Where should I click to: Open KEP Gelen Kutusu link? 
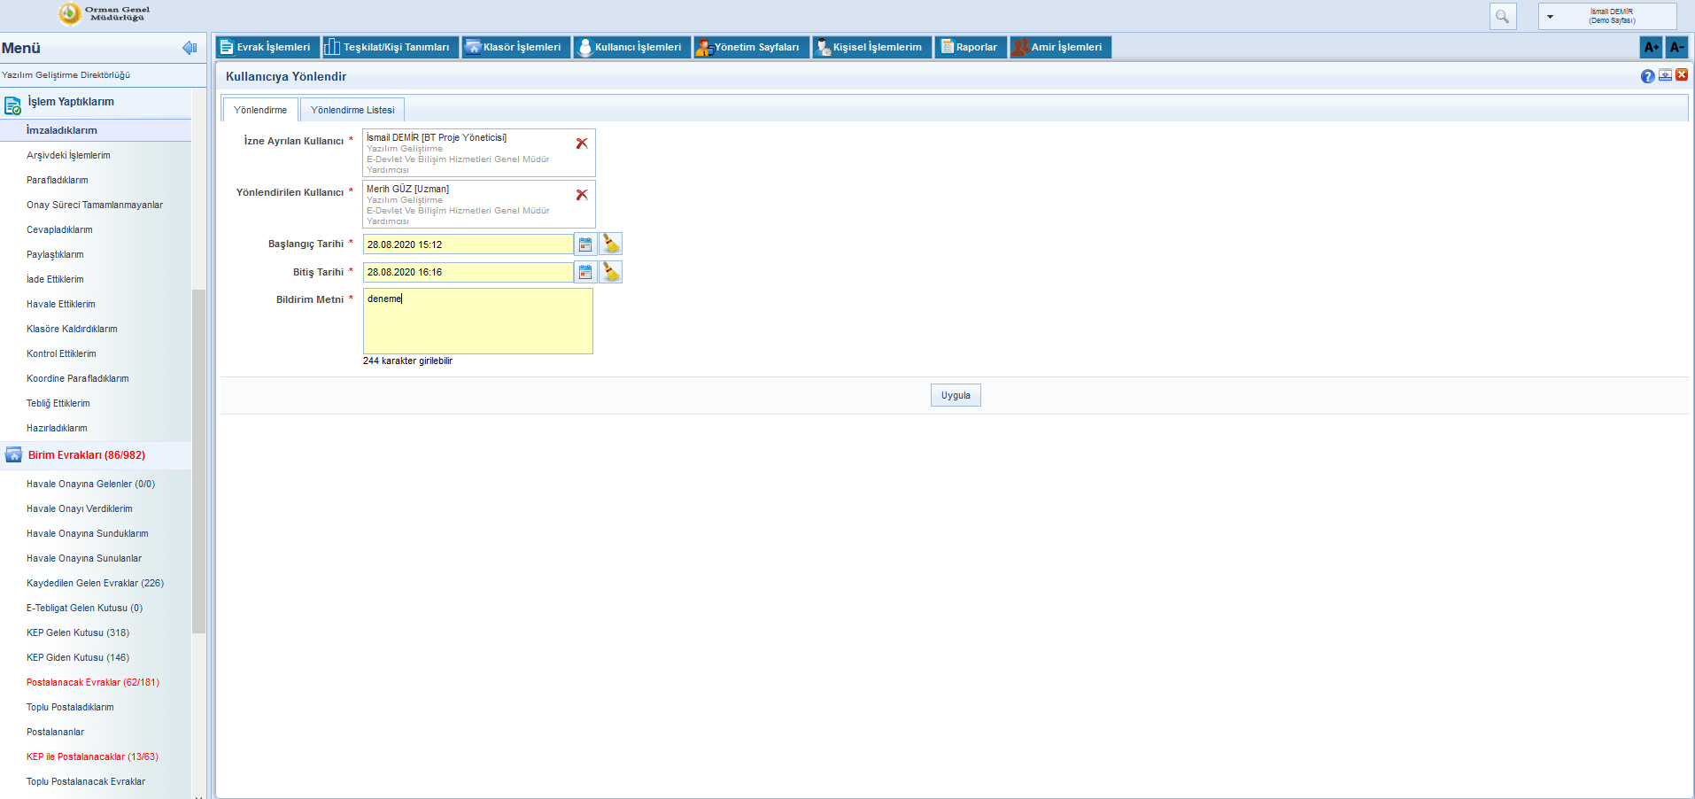click(78, 632)
